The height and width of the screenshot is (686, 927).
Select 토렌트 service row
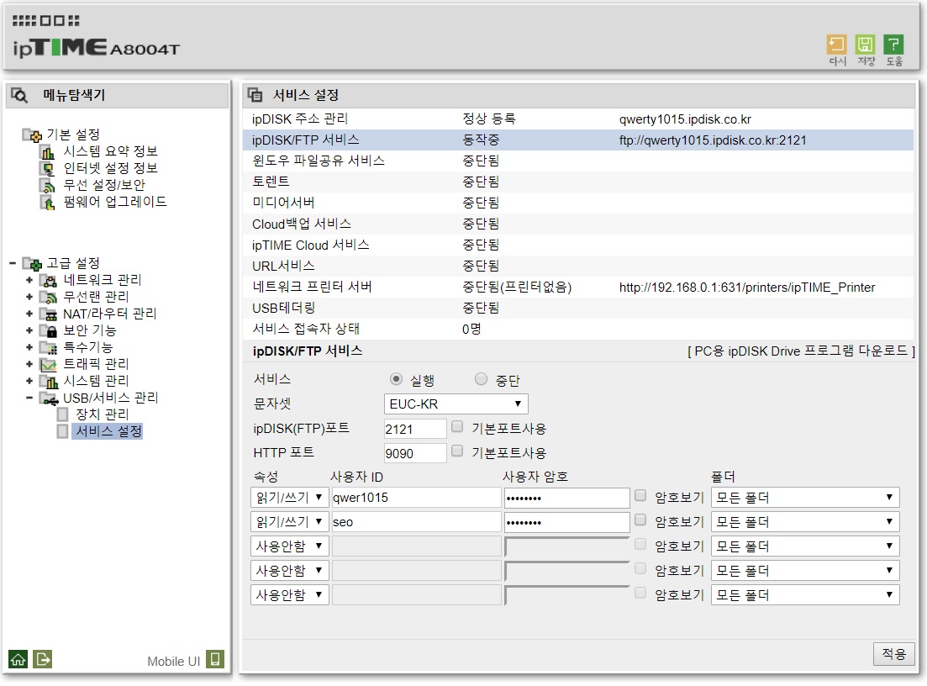[x=578, y=182]
